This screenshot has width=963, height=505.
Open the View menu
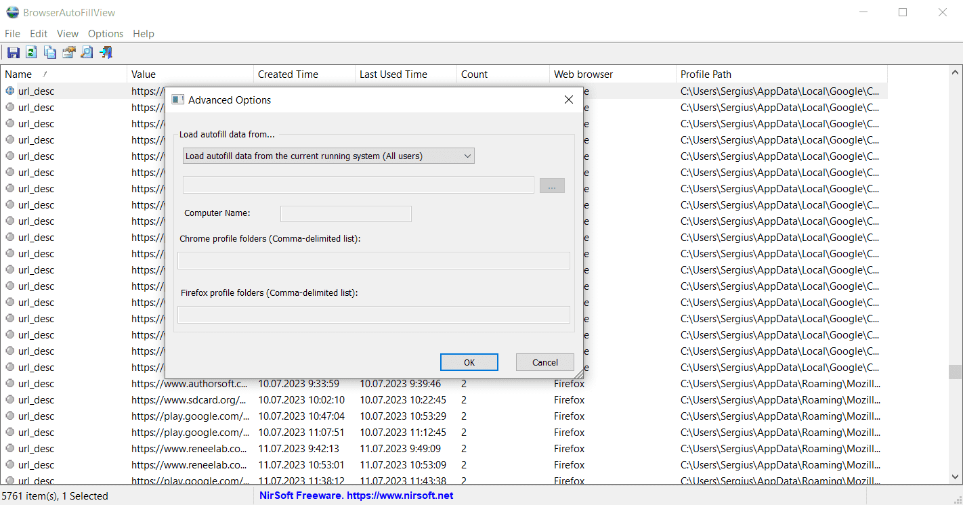[x=68, y=34]
